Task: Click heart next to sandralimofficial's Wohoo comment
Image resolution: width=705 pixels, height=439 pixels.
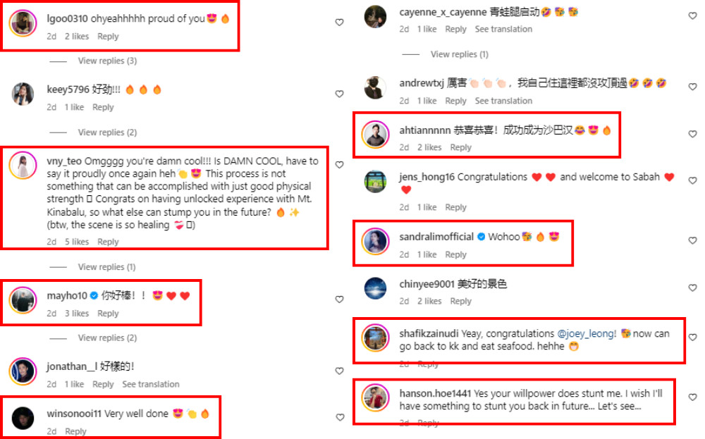Action: (x=693, y=240)
